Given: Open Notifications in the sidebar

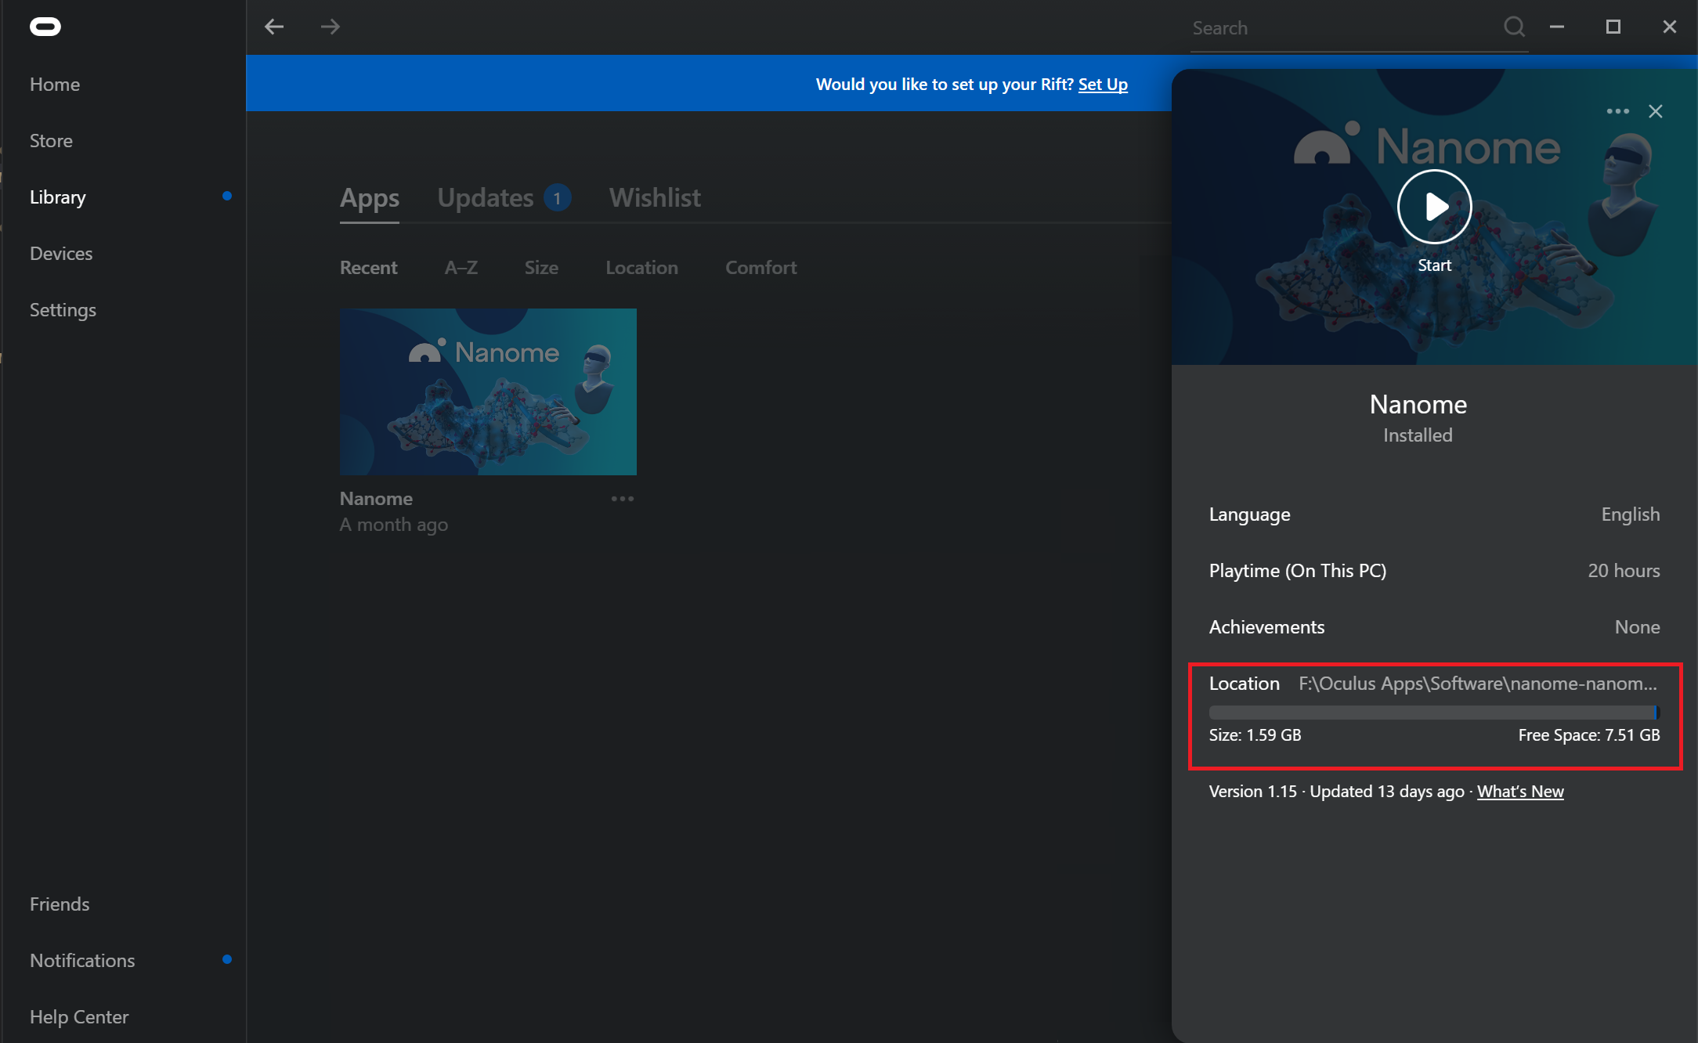Looking at the screenshot, I should click(82, 961).
